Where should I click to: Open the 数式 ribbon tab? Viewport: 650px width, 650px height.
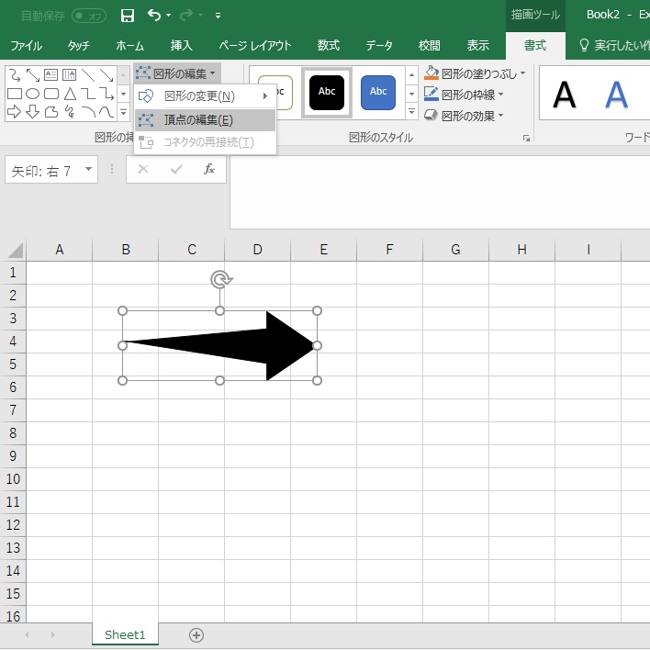(x=329, y=45)
